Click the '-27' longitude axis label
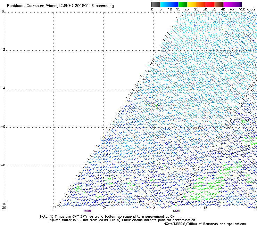The height and width of the screenshot is (226, 257). coord(53,208)
